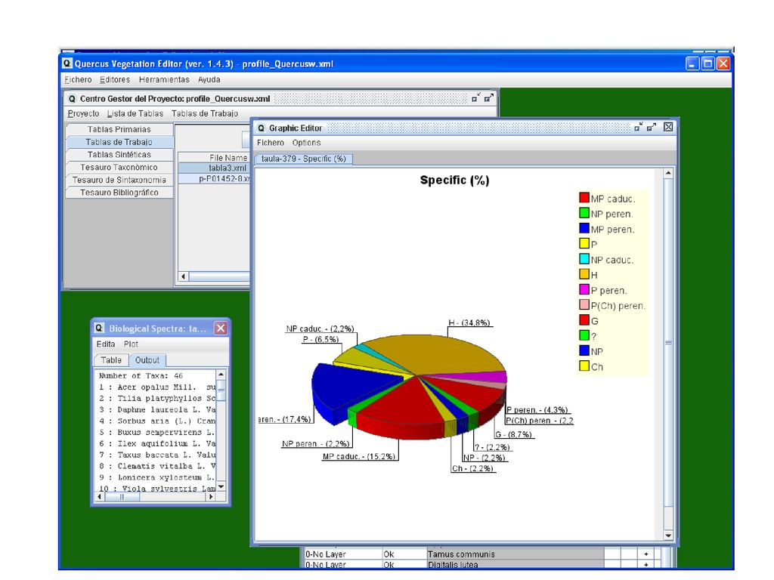Click NP peren. green legend swatch
Viewport: 774px width, 580px height.
584,213
